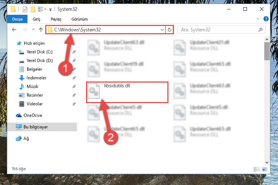Open Customize Quick Access Toolbar dropdown
Image resolution: width=278 pixels, height=185 pixels.
(51, 9)
